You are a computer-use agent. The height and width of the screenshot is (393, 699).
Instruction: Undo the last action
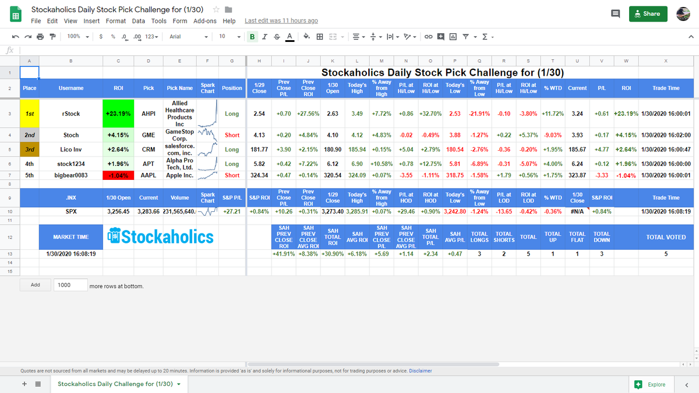click(x=16, y=37)
